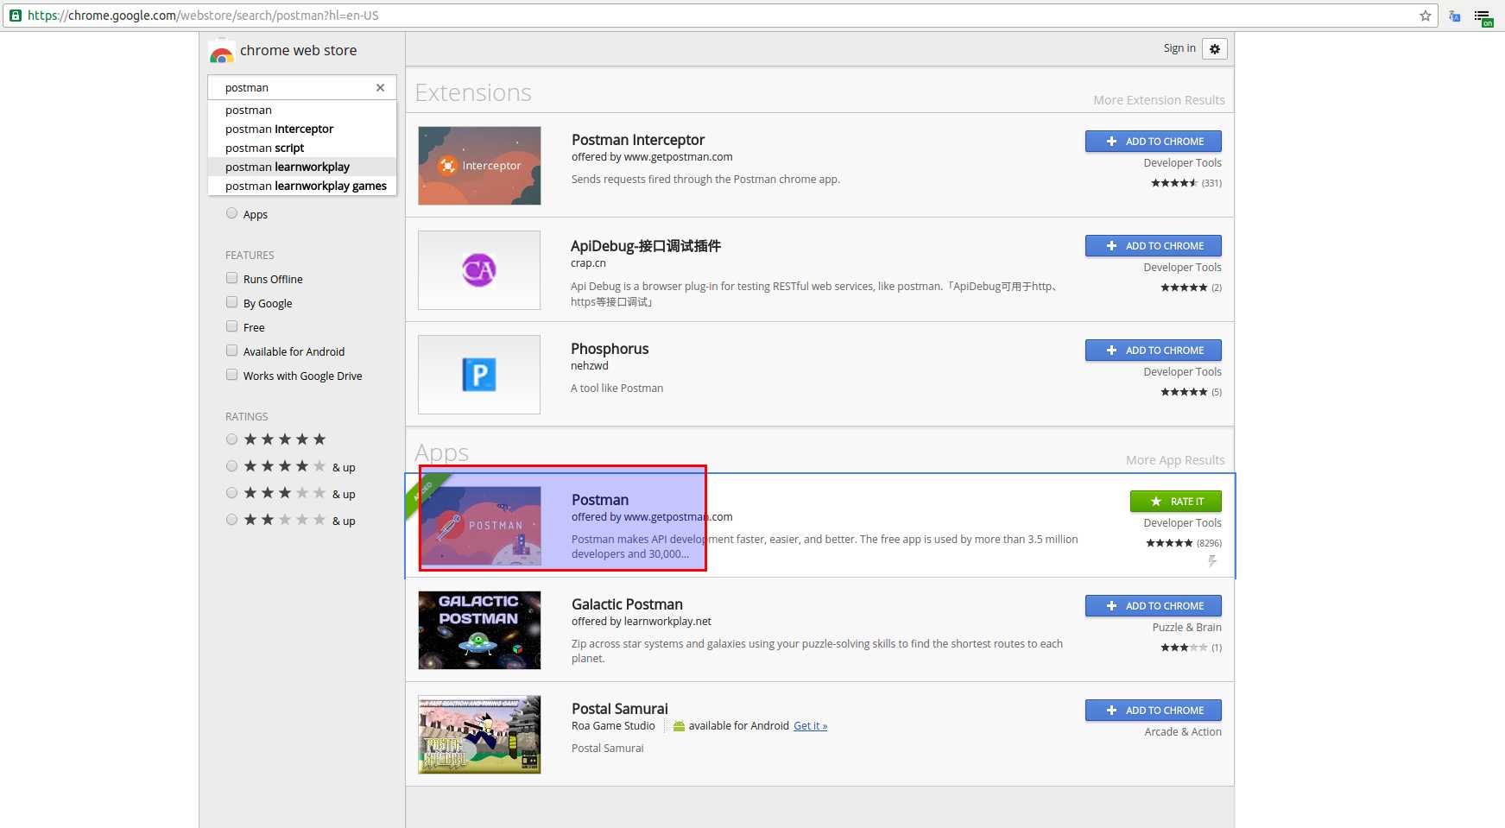Click Puzzle & Brain category label
This screenshot has height=828, width=1505.
pyautogui.click(x=1186, y=628)
